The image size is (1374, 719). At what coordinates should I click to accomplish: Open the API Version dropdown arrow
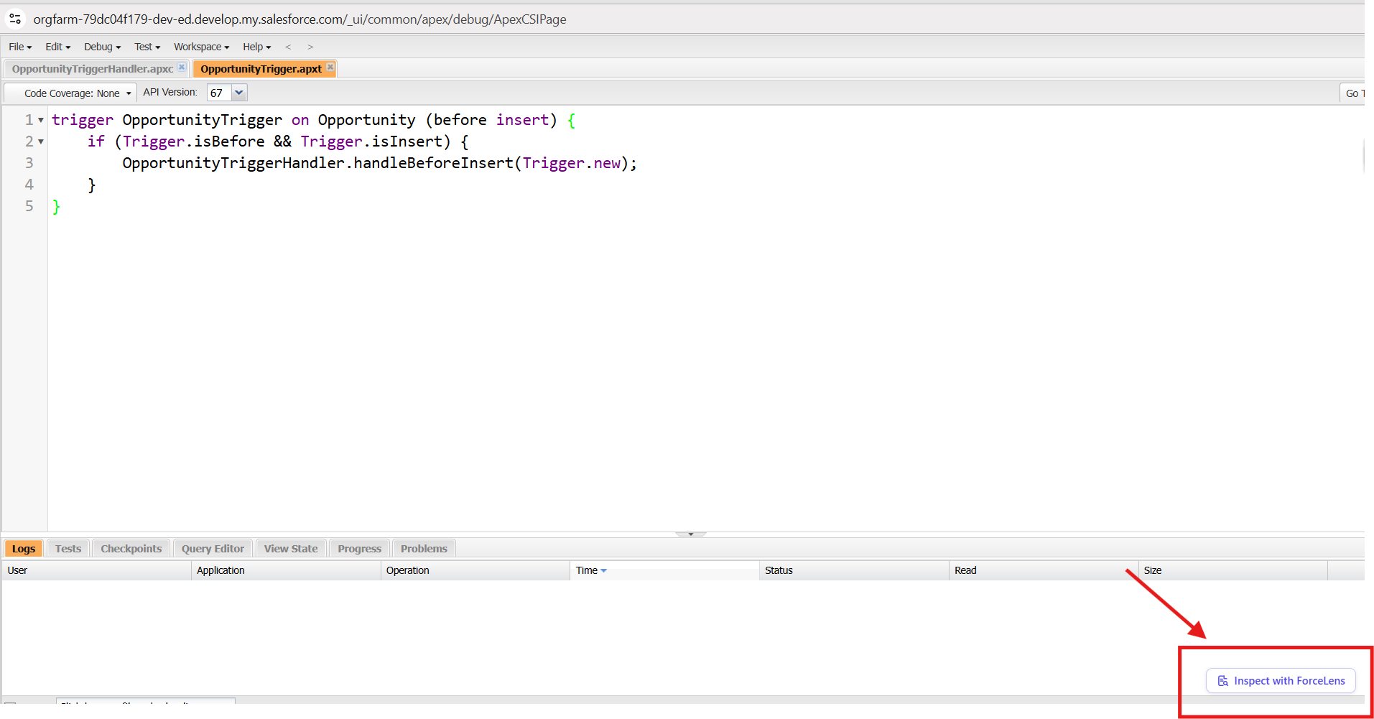(x=239, y=93)
